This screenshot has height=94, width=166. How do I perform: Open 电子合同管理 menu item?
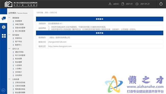click(x=20, y=55)
